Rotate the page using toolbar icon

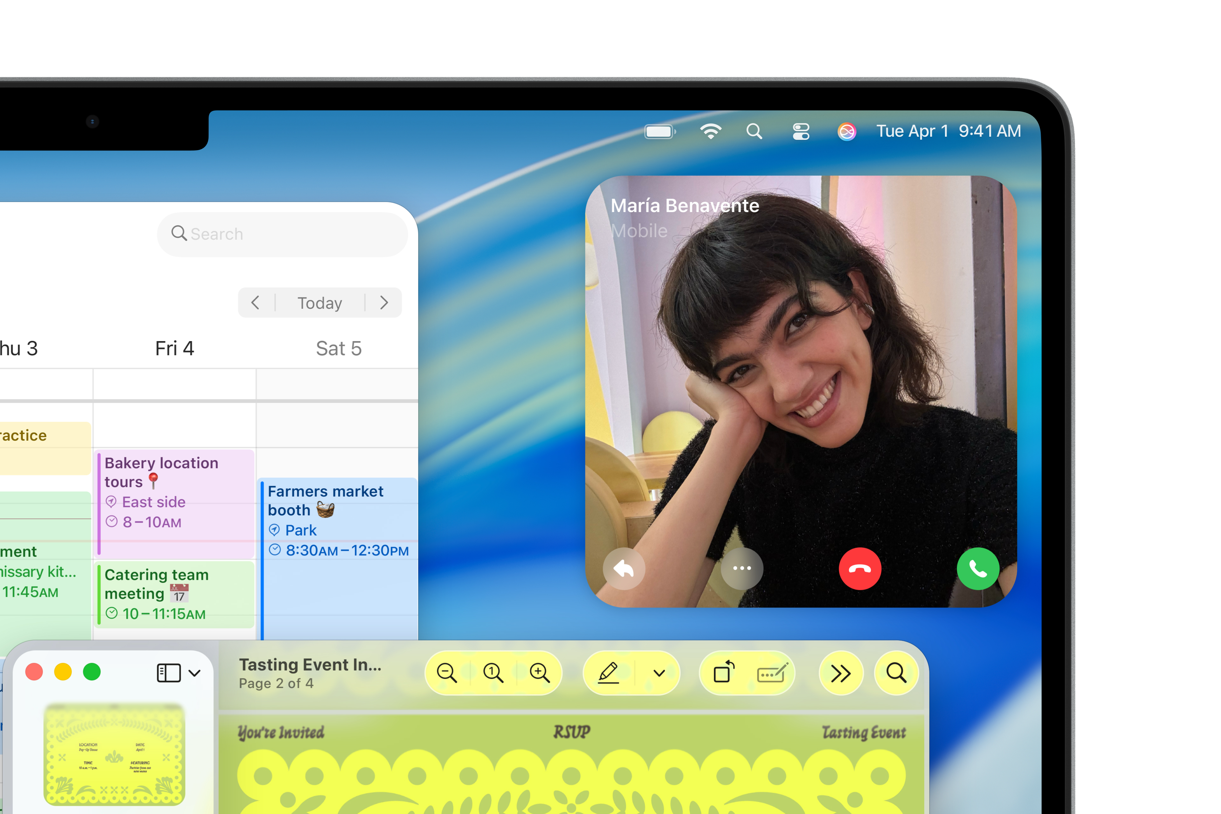coord(724,673)
